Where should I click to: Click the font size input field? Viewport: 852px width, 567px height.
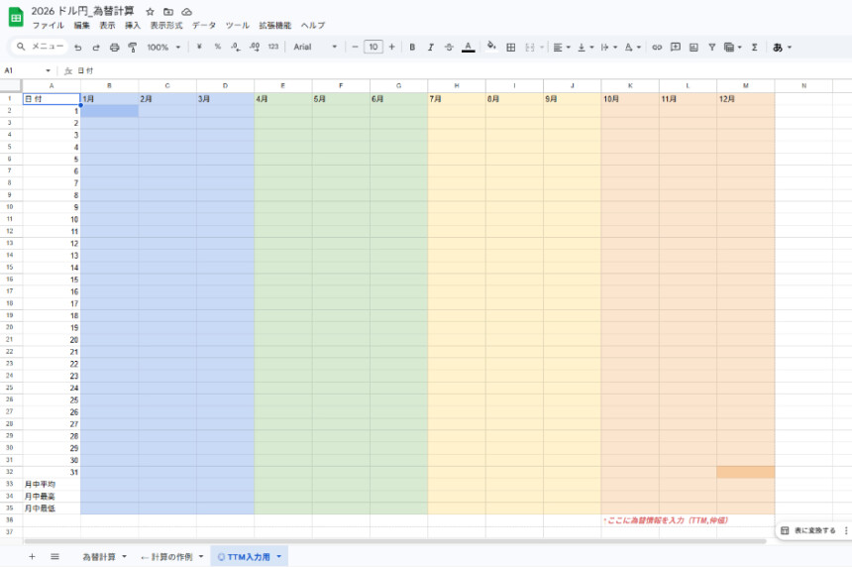tap(373, 47)
